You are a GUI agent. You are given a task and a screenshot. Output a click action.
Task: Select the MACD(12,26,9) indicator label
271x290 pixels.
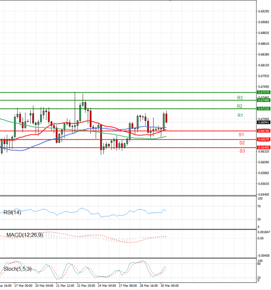coord(23,235)
